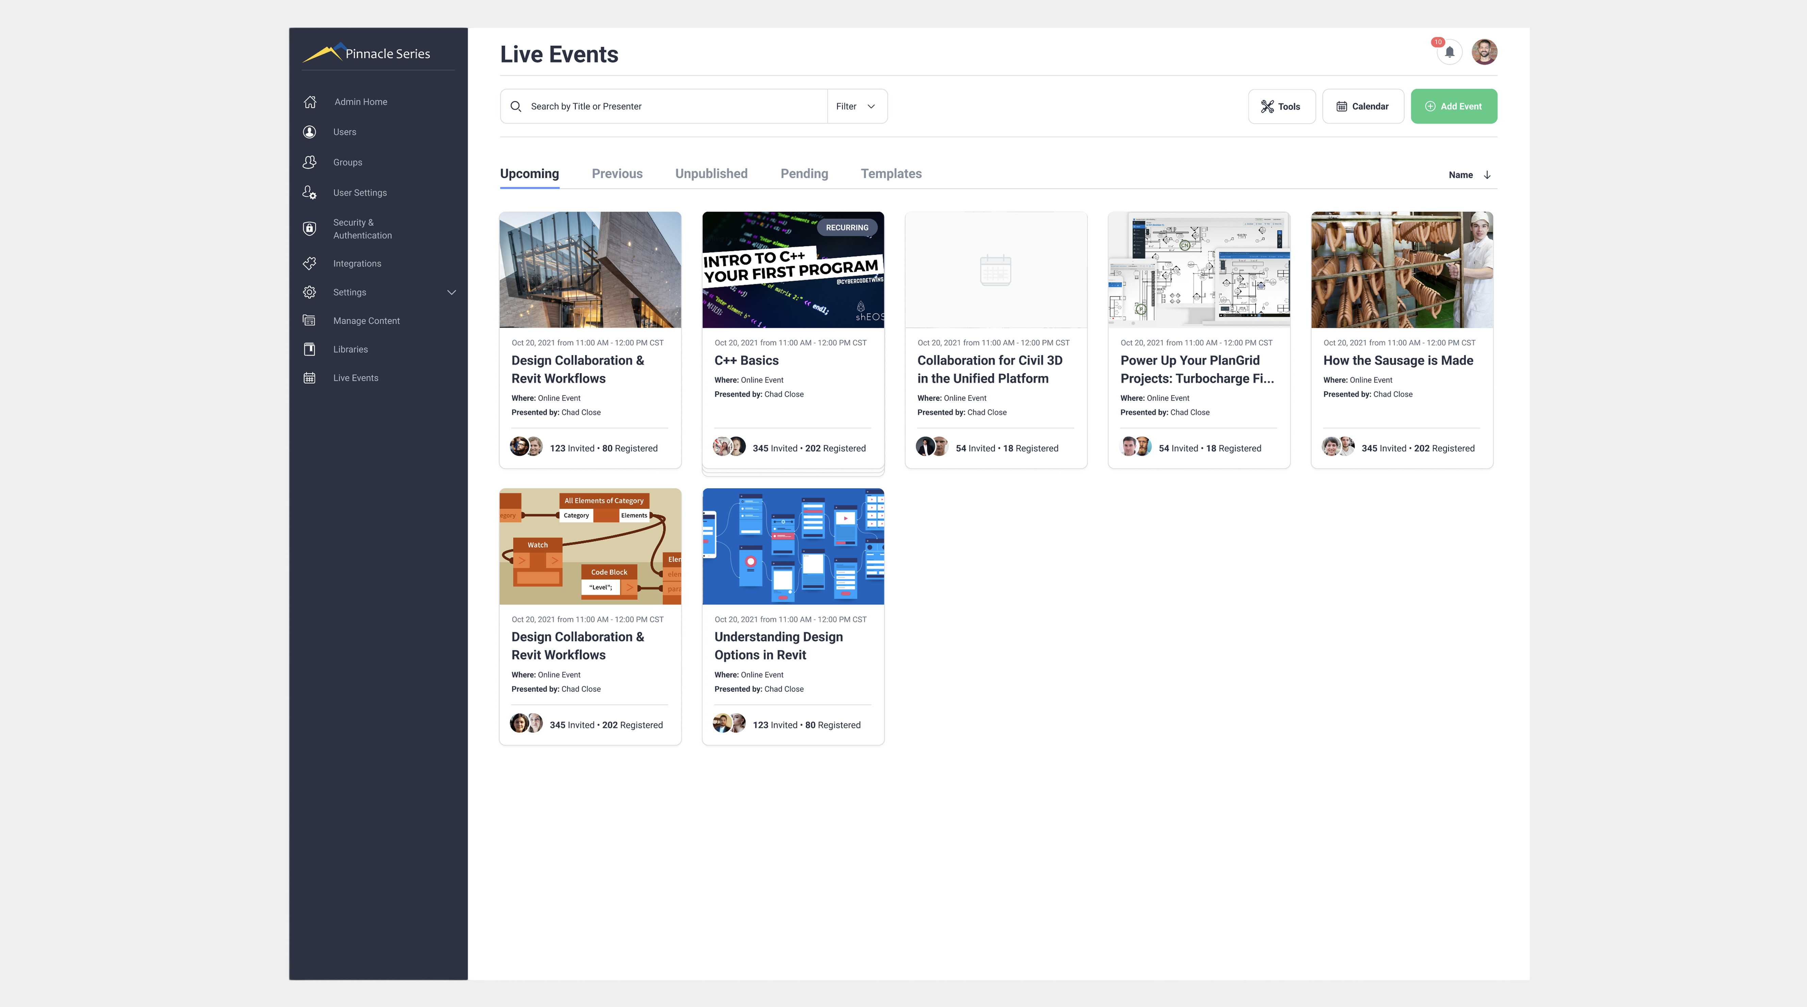The image size is (1807, 1007).
Task: Open Understanding Design Options in Revit title
Action: pyautogui.click(x=779, y=646)
